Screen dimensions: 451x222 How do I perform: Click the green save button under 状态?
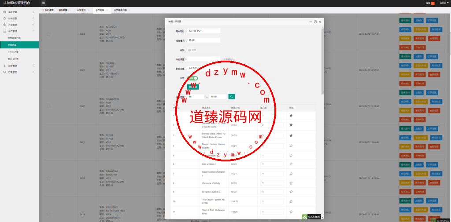pos(193,87)
